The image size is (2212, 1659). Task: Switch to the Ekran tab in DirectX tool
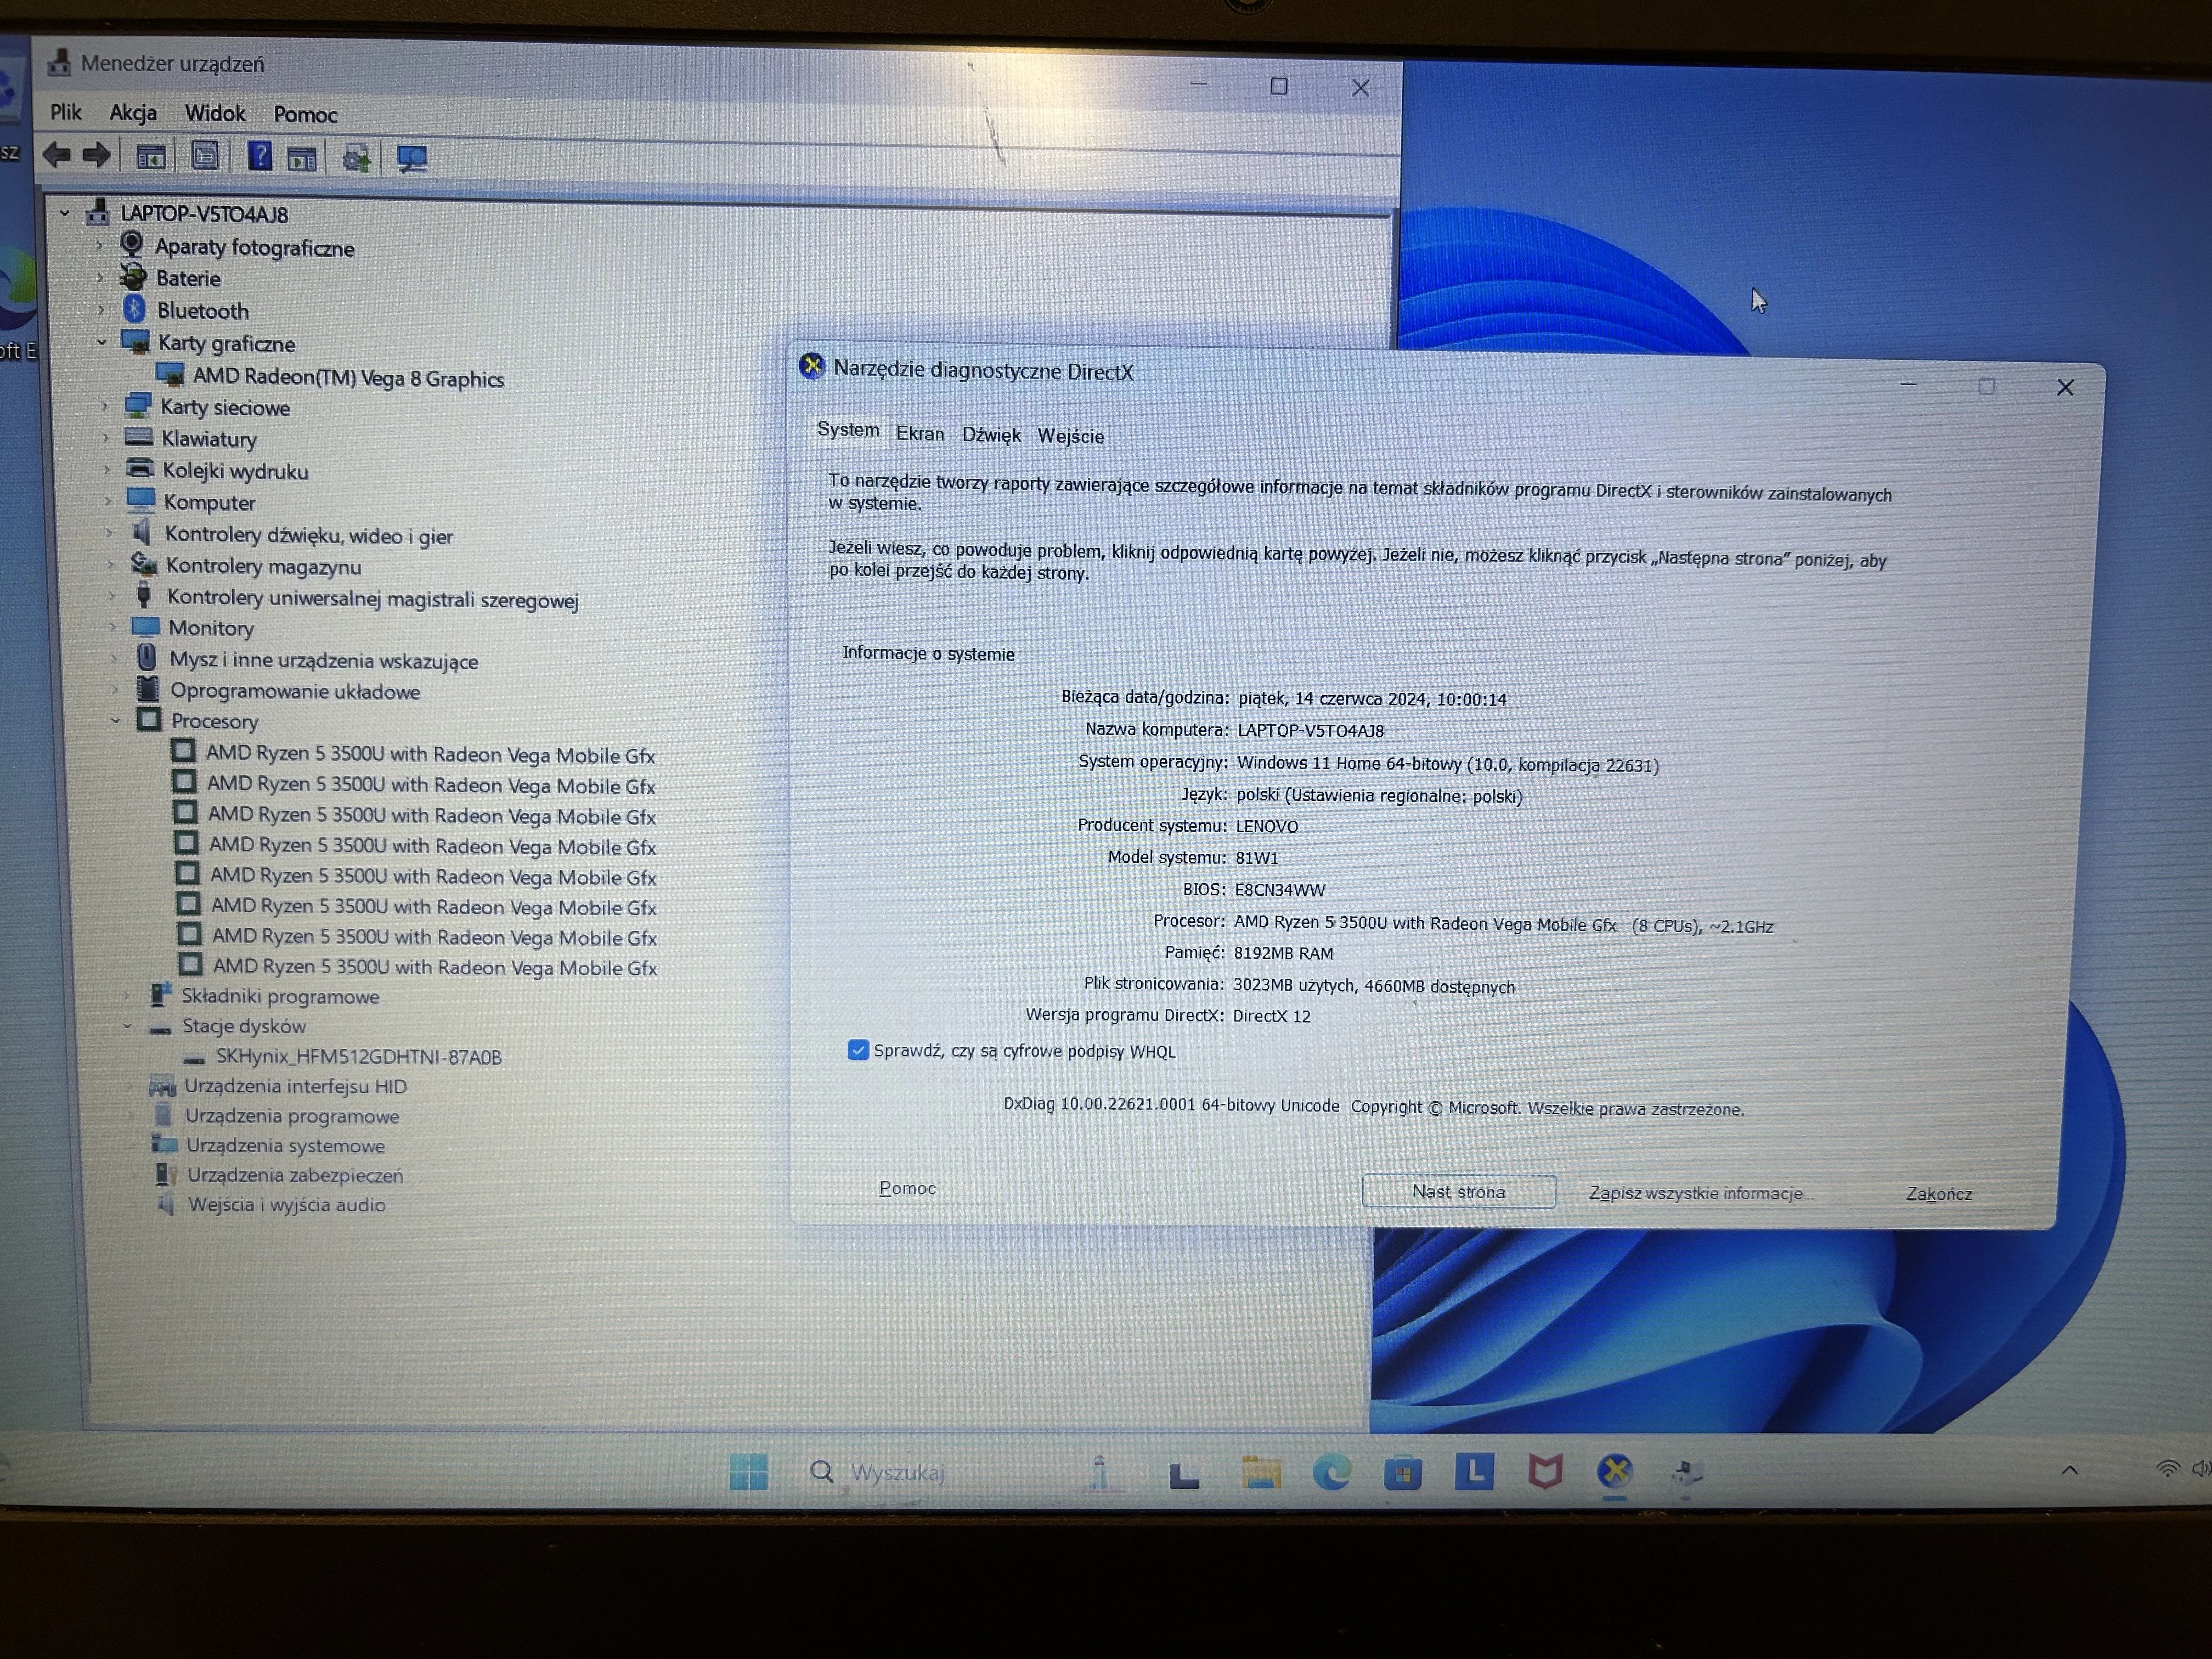tap(920, 433)
